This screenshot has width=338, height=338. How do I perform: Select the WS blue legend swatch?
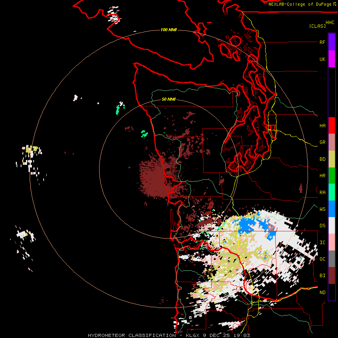(x=332, y=209)
